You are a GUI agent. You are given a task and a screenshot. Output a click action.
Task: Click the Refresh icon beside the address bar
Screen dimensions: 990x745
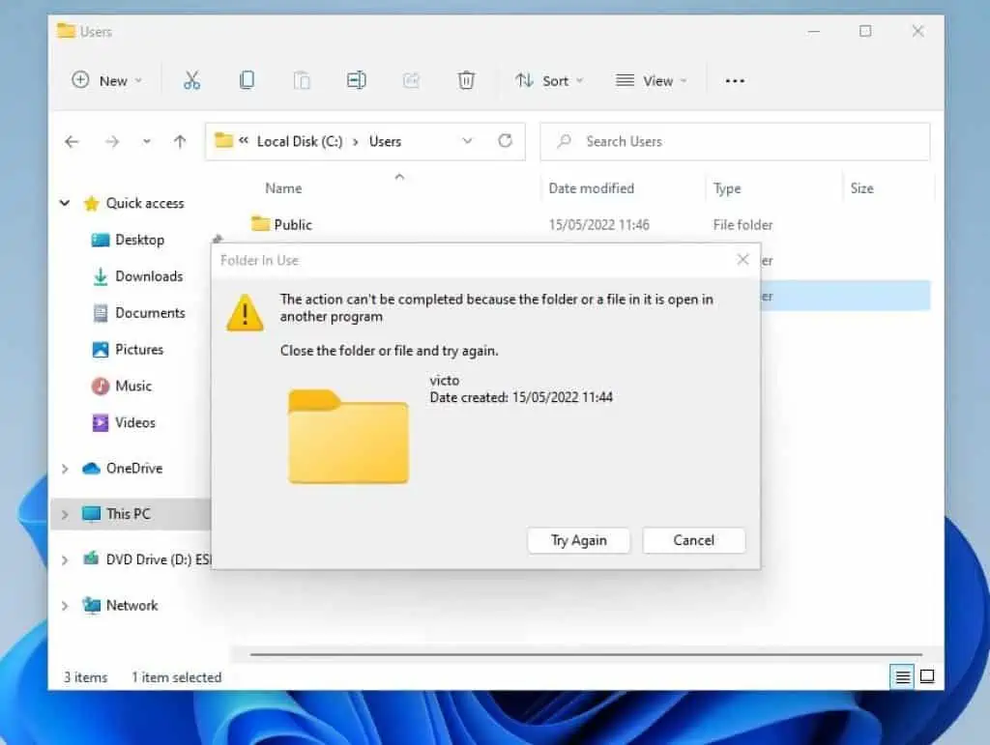pyautogui.click(x=505, y=141)
